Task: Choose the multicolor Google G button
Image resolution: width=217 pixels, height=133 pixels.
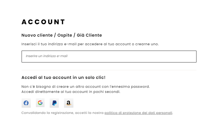Action: tap(40, 103)
